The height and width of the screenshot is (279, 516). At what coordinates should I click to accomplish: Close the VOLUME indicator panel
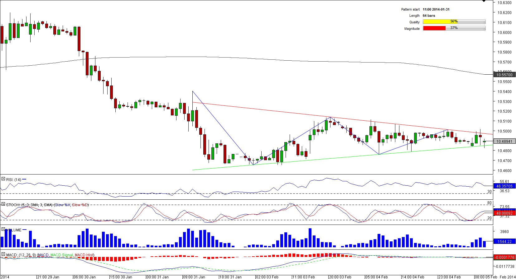click(3, 229)
